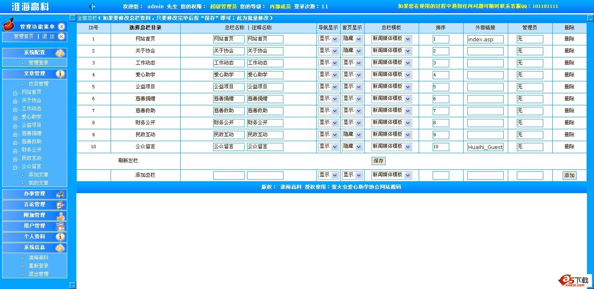The height and width of the screenshot is (289, 594).
Task: Open 管理登录 sidebar item
Action: coord(38,63)
